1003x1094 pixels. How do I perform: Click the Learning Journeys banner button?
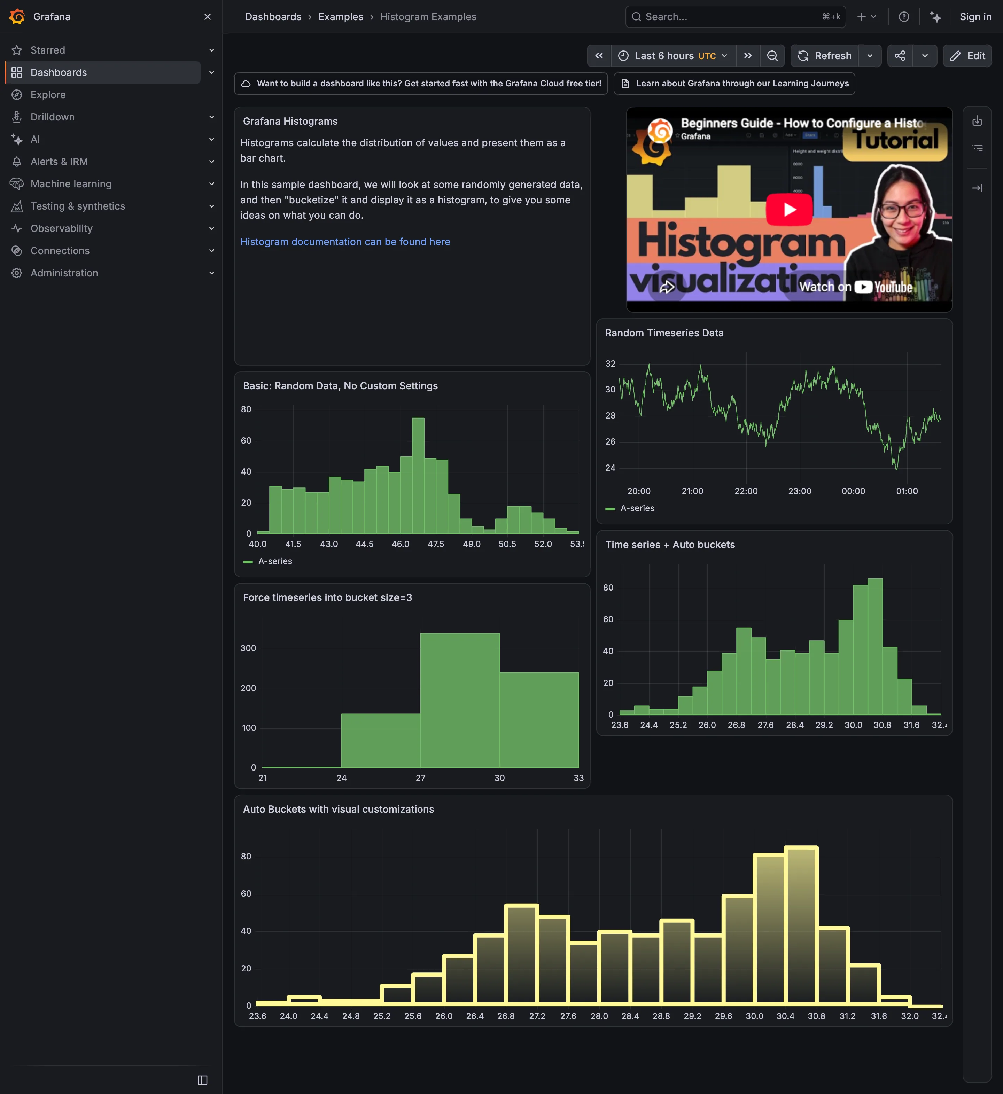pyautogui.click(x=734, y=83)
